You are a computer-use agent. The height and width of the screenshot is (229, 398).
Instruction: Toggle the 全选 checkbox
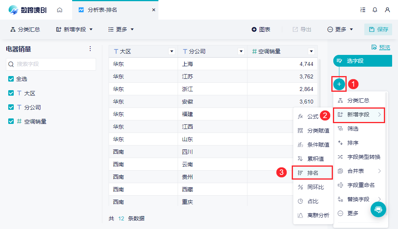point(11,79)
